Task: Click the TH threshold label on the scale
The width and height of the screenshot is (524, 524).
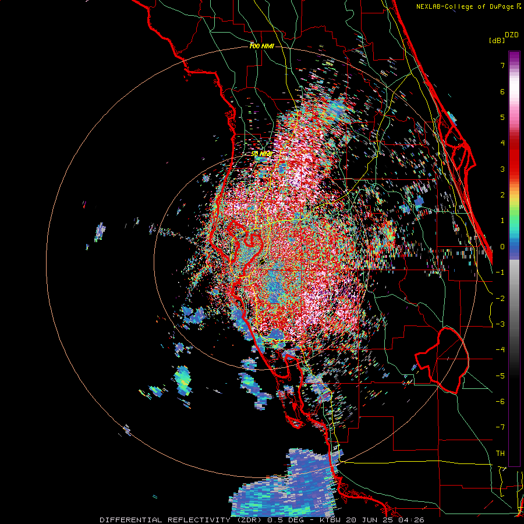Action: tap(500, 453)
